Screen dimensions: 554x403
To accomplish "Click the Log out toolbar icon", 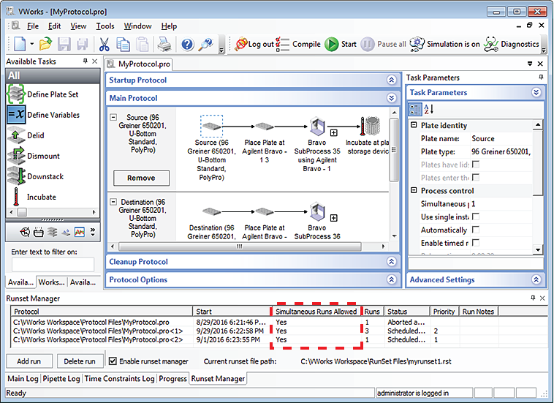I will (241, 45).
